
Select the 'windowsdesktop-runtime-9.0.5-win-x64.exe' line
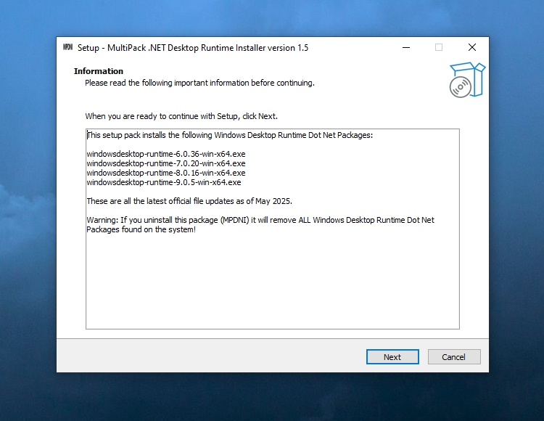pos(164,182)
